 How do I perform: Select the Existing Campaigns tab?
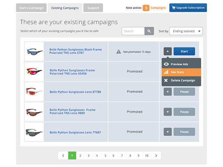(65, 8)
